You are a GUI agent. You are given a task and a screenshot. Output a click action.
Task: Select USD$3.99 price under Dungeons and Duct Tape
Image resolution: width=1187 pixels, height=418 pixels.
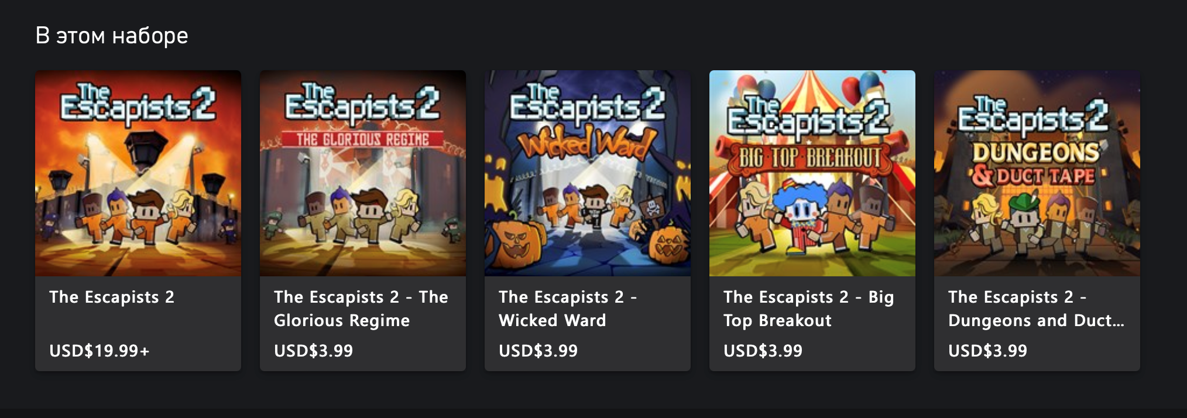988,351
